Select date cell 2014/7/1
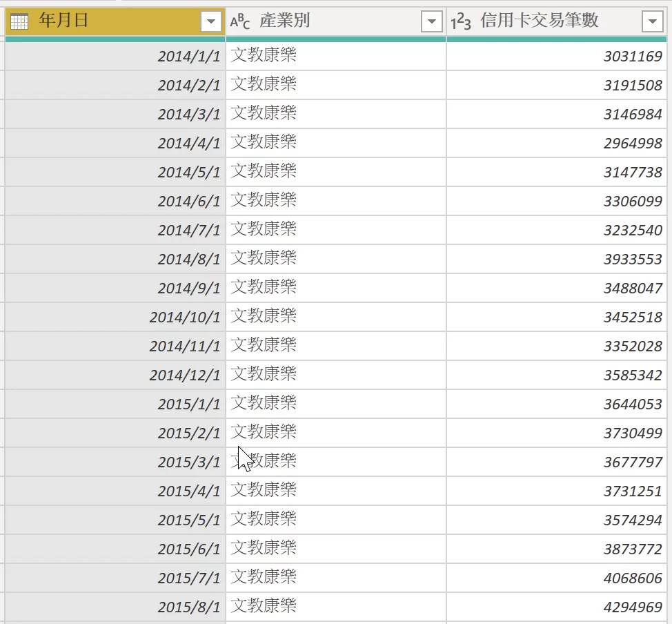This screenshot has width=672, height=624. coord(115,231)
